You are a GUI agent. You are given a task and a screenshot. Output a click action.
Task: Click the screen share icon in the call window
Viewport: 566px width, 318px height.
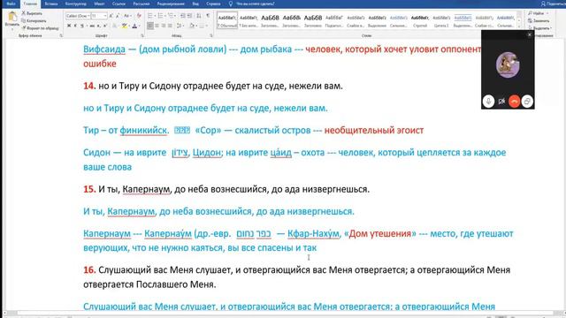pyautogui.click(x=527, y=102)
